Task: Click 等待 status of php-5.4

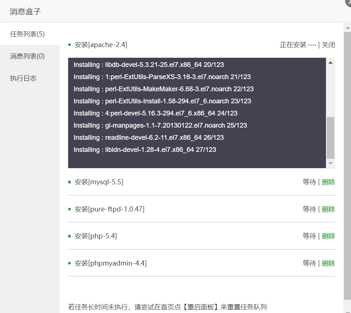Action: pos(309,236)
